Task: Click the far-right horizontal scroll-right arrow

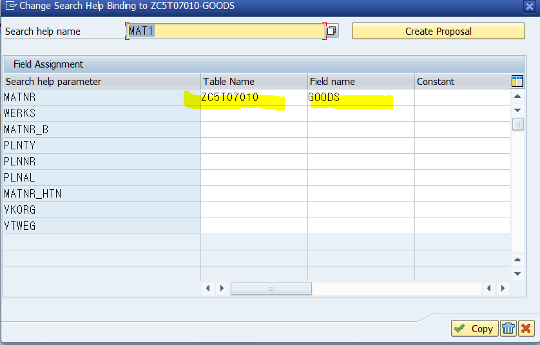Action: [503, 288]
